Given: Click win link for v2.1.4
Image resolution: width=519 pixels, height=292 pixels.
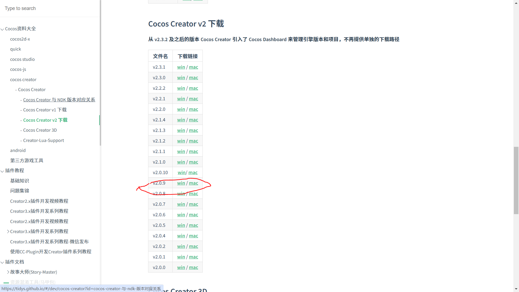Looking at the screenshot, I should (181, 120).
